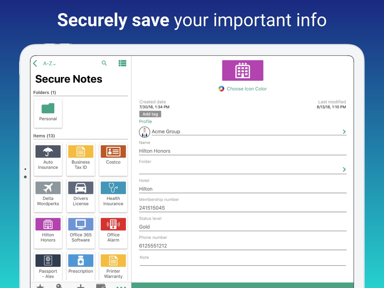Image resolution: width=384 pixels, height=288 pixels.
Task: Click into the Note field
Action: click(243, 261)
